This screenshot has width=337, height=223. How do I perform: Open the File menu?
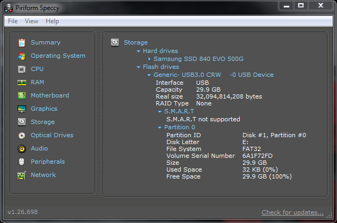[x=13, y=21]
